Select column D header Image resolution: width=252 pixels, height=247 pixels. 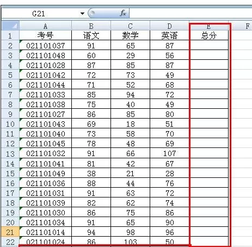coord(170,26)
